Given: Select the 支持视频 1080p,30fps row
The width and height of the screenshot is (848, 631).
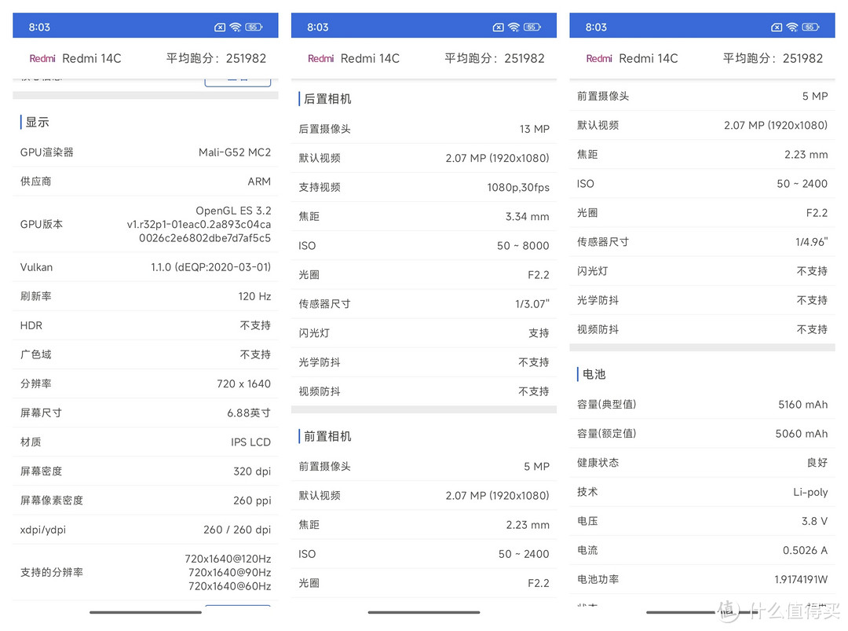Looking at the screenshot, I should coord(424,188).
